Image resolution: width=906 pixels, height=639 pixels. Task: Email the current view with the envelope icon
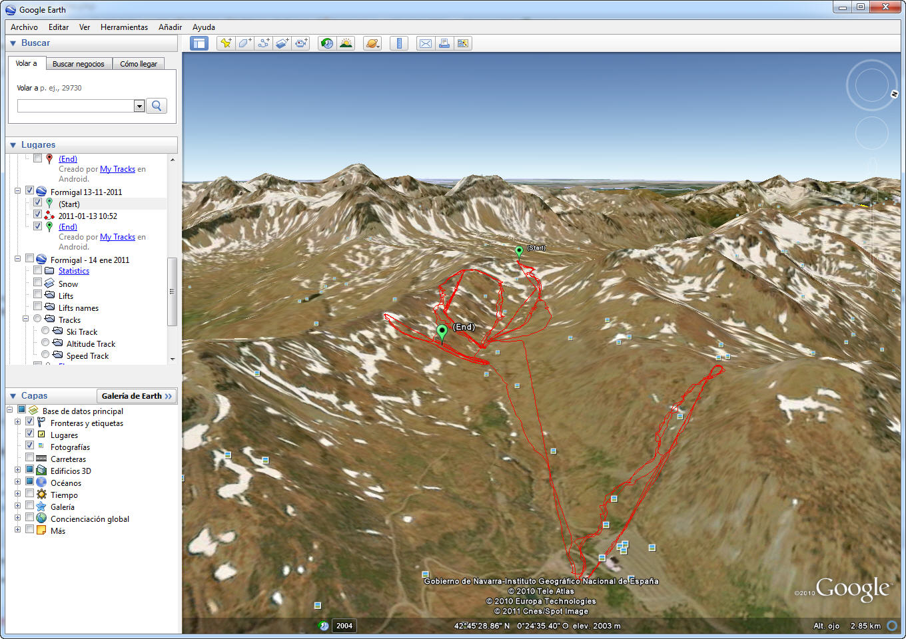[x=425, y=43]
